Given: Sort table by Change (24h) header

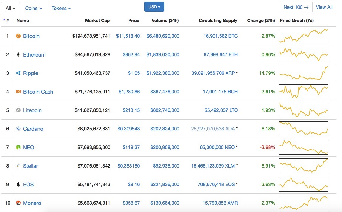Looking at the screenshot, I should [261, 21].
